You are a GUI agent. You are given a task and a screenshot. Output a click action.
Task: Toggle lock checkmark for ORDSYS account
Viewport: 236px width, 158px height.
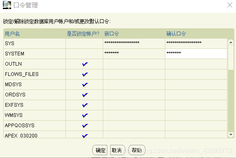(x=85, y=95)
